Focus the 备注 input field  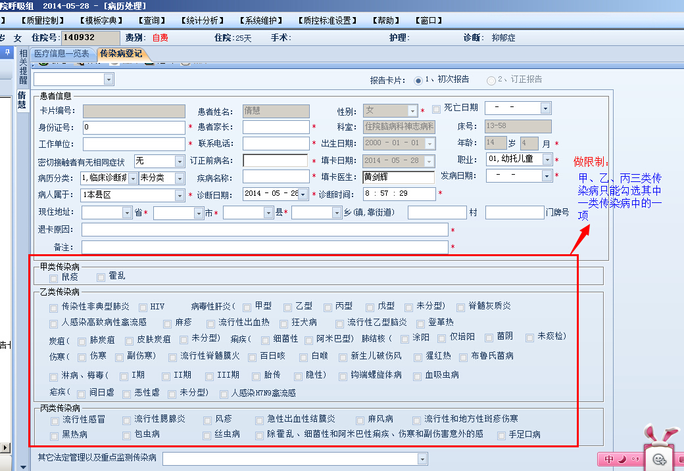pyautogui.click(x=265, y=247)
